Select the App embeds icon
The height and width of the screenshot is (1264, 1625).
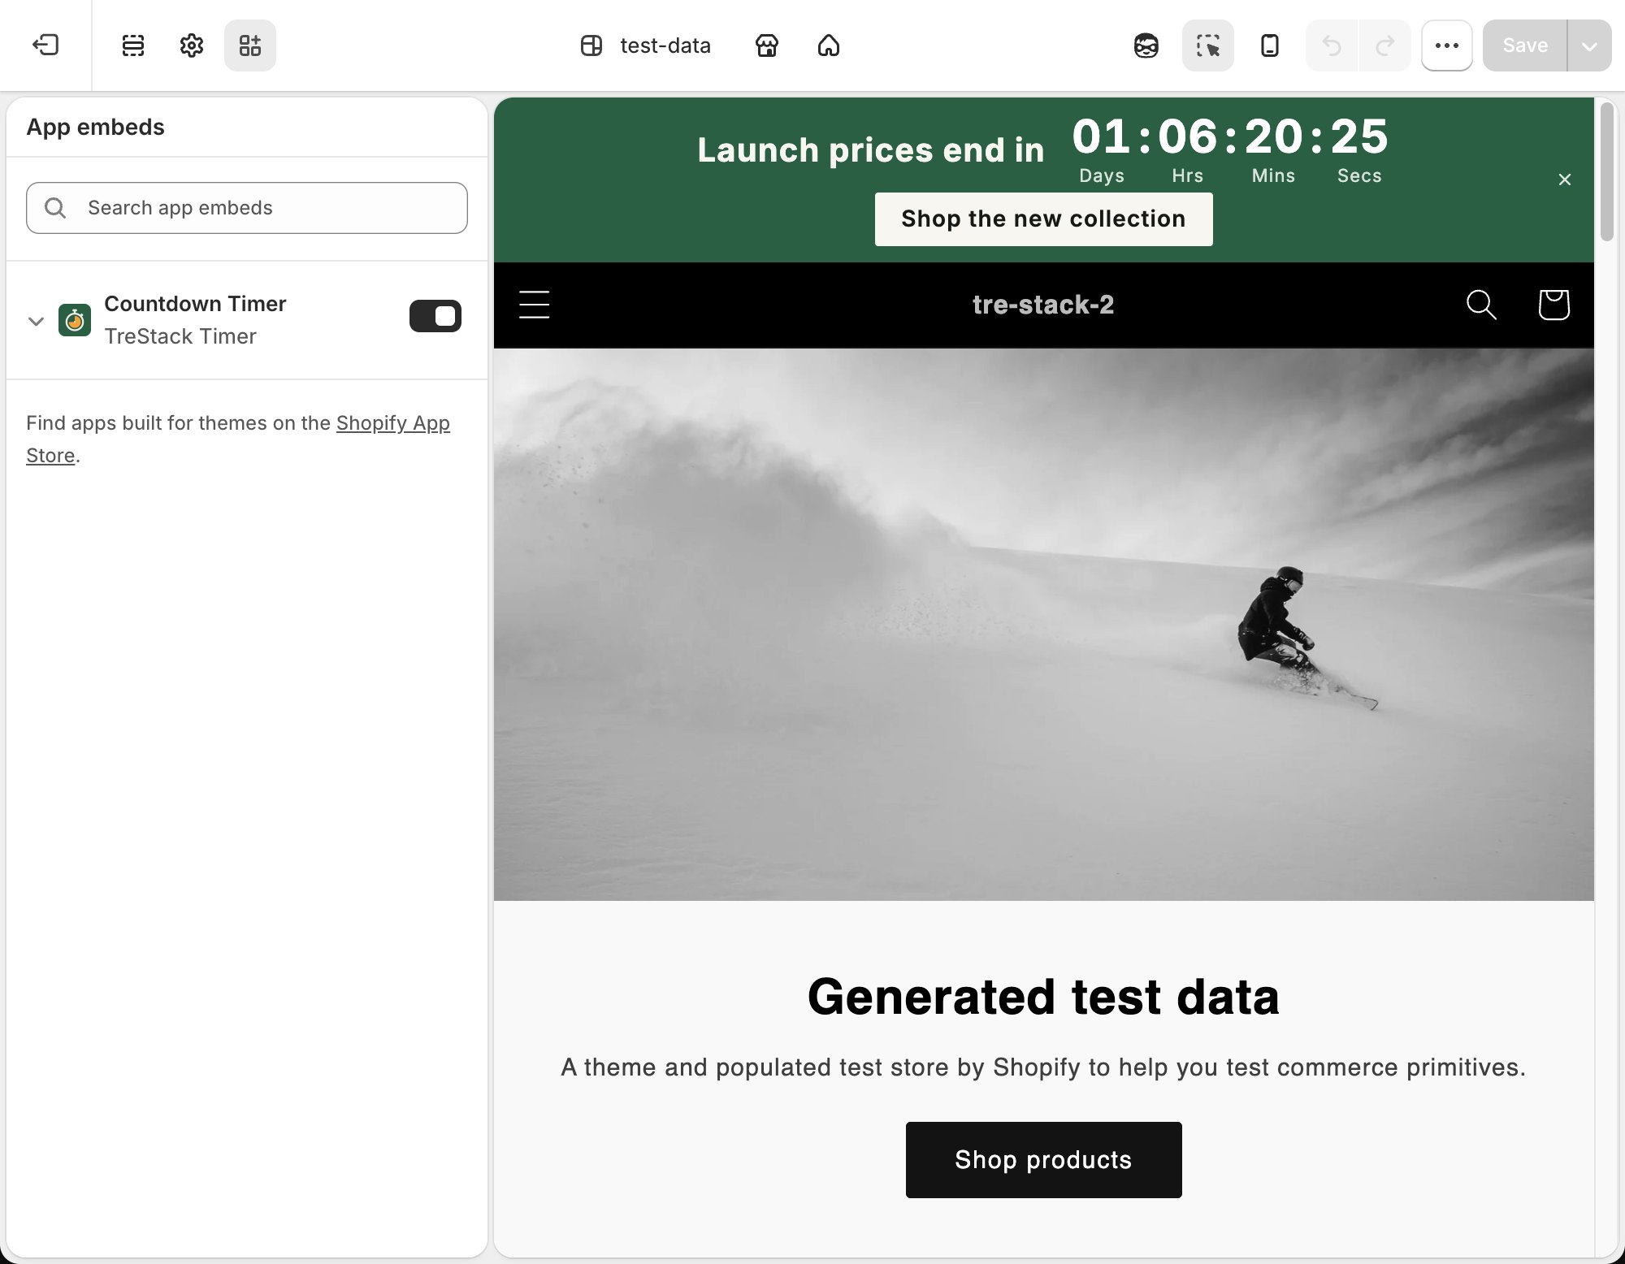point(250,45)
